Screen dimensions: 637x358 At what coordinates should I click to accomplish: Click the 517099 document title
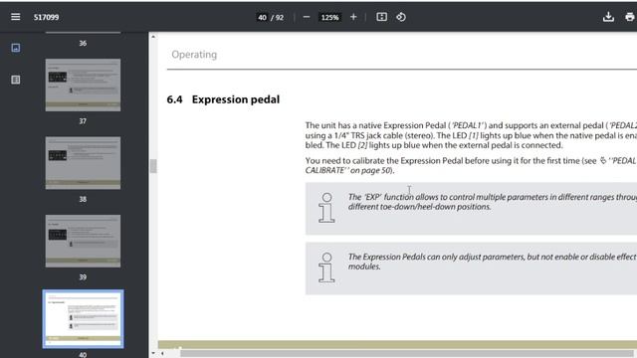click(x=47, y=17)
